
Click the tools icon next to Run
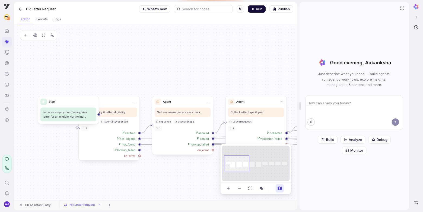240,9
